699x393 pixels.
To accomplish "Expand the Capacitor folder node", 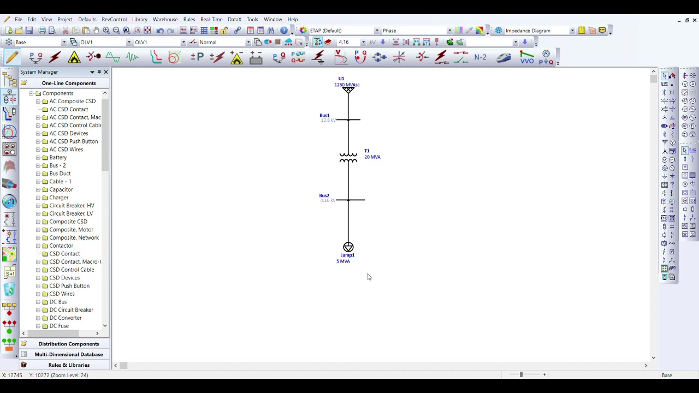I will point(38,189).
